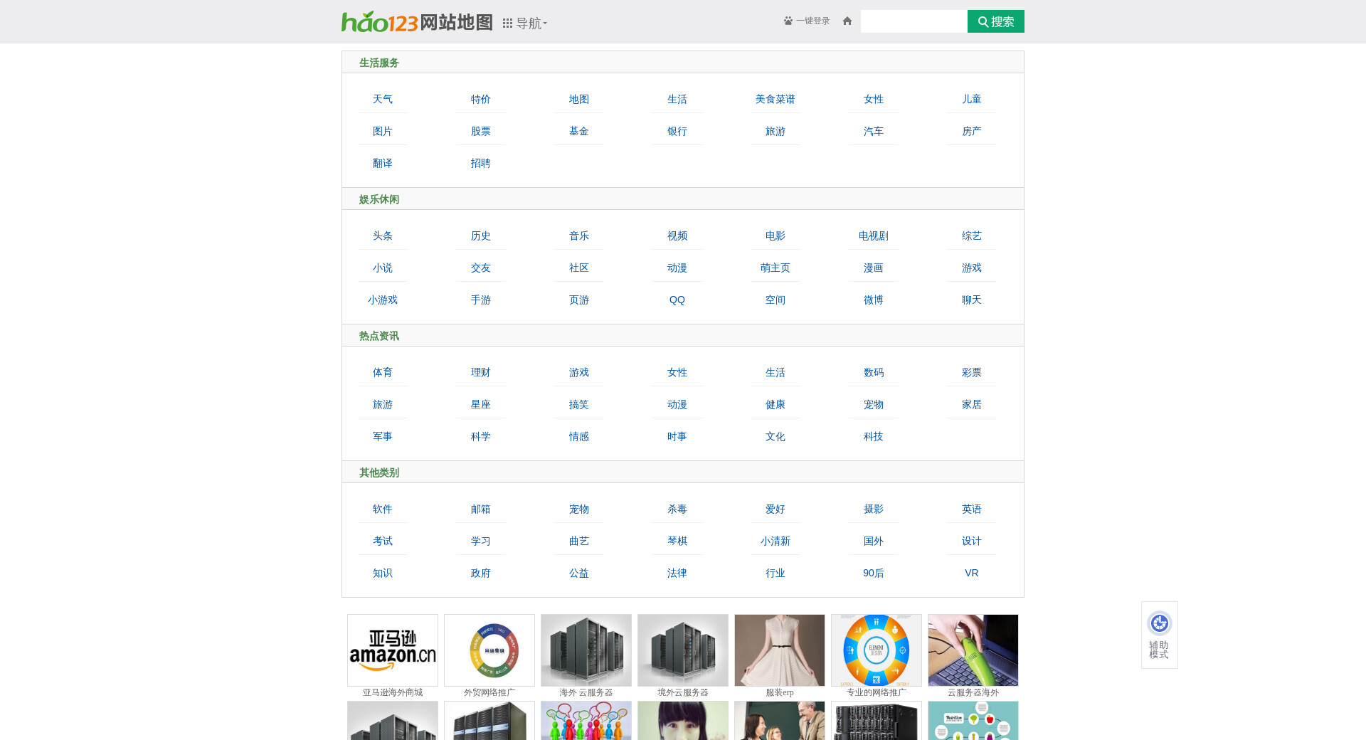This screenshot has width=1366, height=740.
Task: Open the 汽车 link
Action: coord(874,132)
